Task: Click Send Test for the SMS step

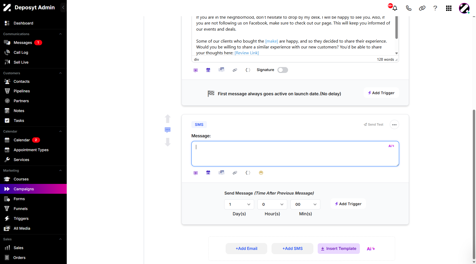Action: (x=373, y=125)
